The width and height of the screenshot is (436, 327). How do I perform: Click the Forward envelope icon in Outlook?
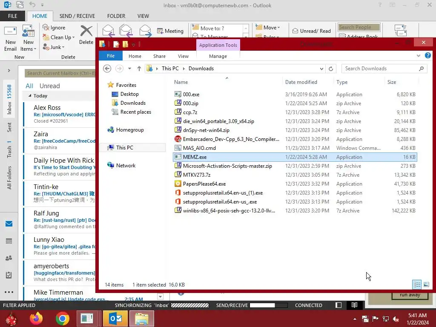[x=145, y=31]
